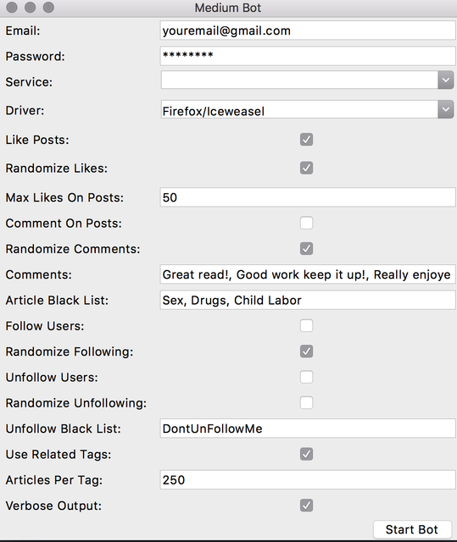Toggle Randomize Comments checkbox
This screenshot has width=457, height=542.
307,248
